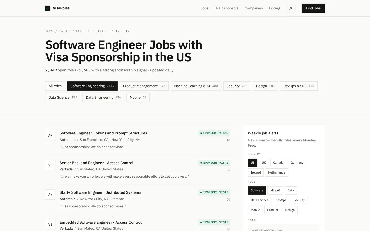Toggle the light/dark theme sun icon
The height and width of the screenshot is (231, 370).
[291, 8]
